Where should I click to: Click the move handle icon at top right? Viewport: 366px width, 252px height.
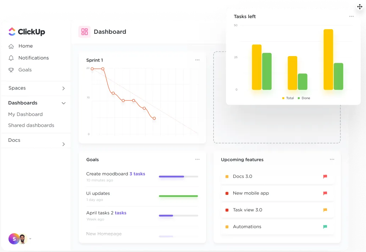point(360,7)
